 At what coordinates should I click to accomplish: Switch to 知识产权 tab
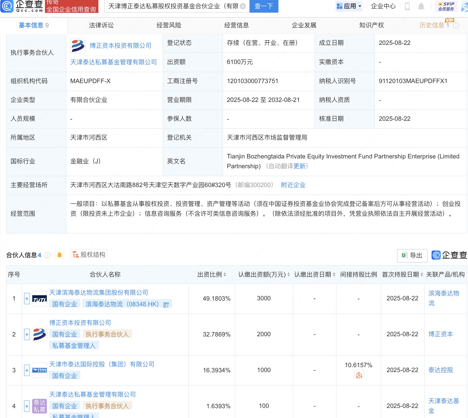pyautogui.click(x=371, y=25)
